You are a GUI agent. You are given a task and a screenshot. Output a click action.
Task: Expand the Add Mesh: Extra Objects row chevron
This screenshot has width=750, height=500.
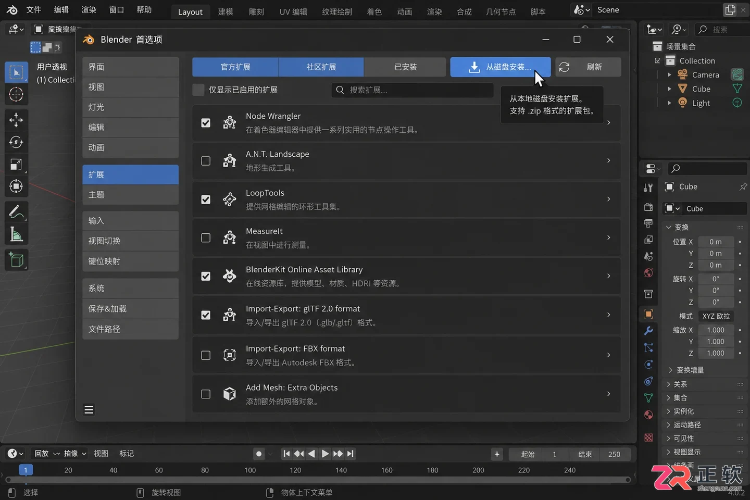[608, 394]
